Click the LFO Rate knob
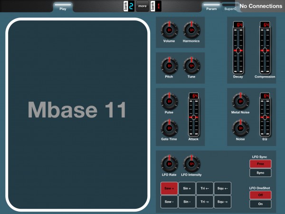 pyautogui.click(x=169, y=164)
